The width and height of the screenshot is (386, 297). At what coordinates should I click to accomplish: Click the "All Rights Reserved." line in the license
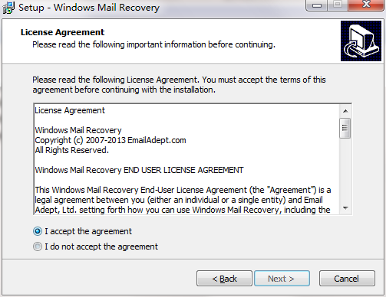click(71, 150)
